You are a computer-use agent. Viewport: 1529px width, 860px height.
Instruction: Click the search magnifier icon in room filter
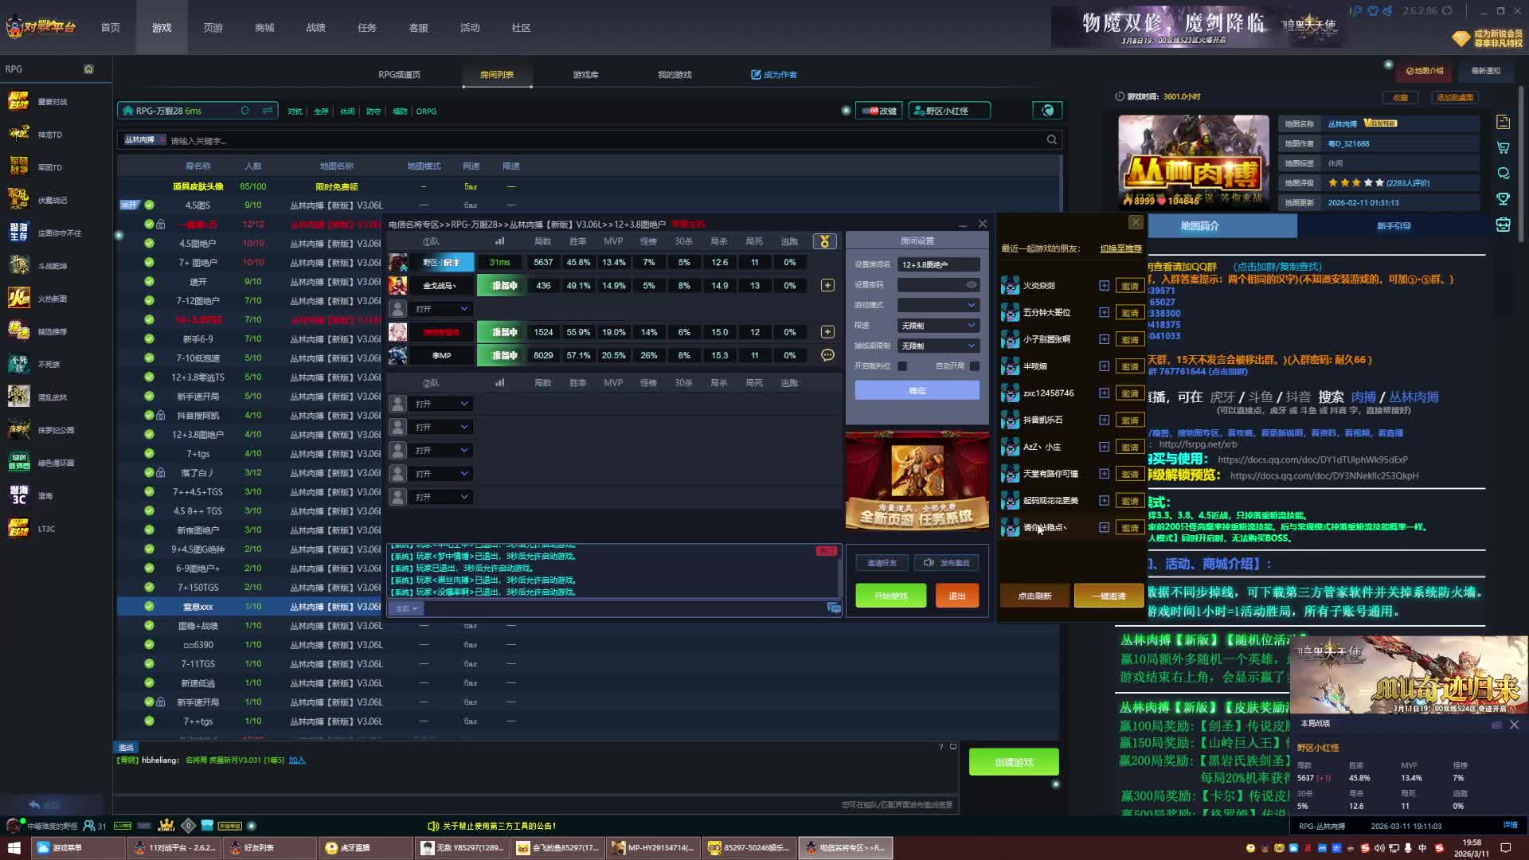[x=1051, y=140]
